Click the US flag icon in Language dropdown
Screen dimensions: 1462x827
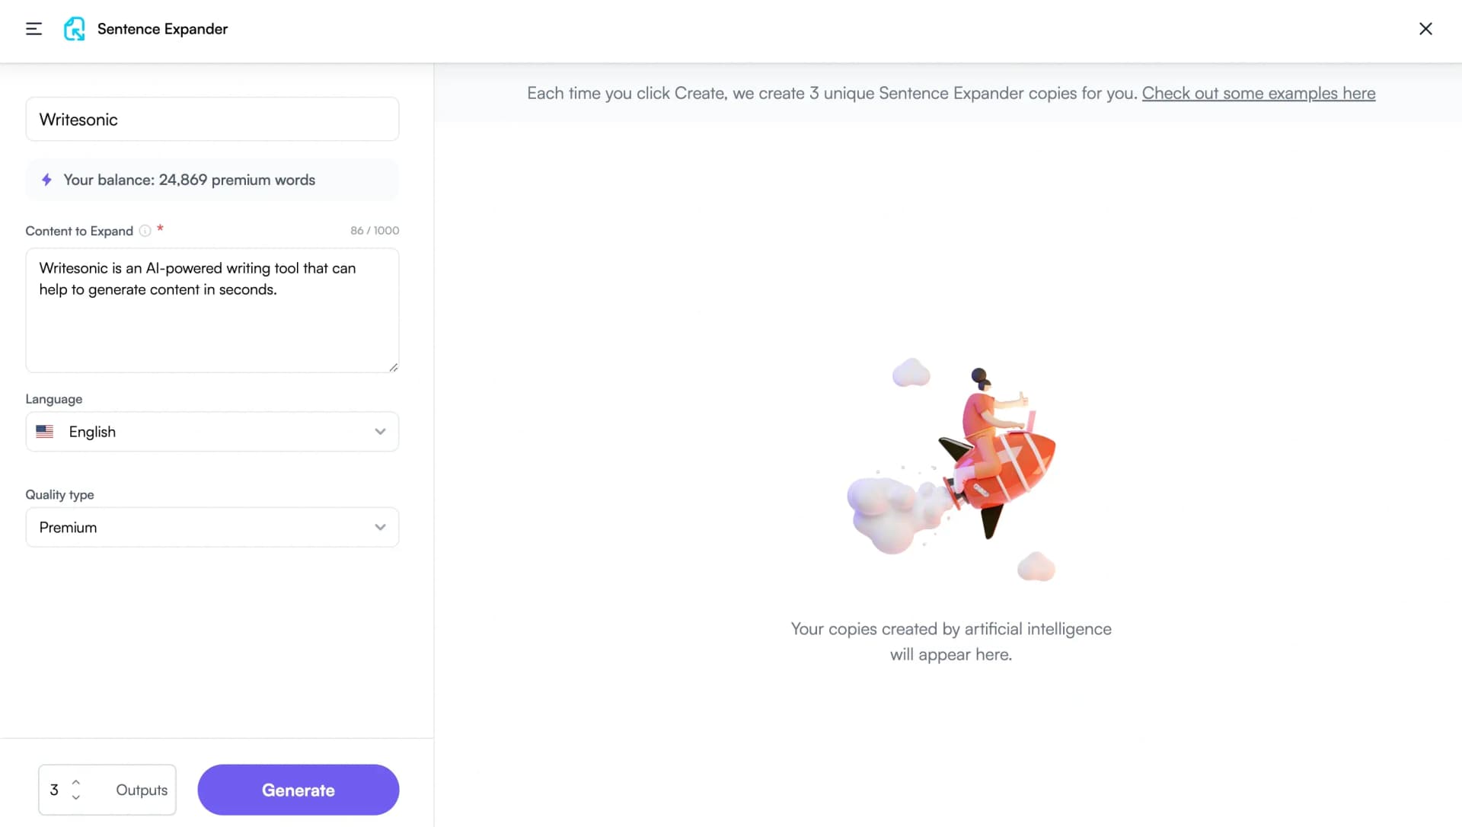pyautogui.click(x=45, y=430)
